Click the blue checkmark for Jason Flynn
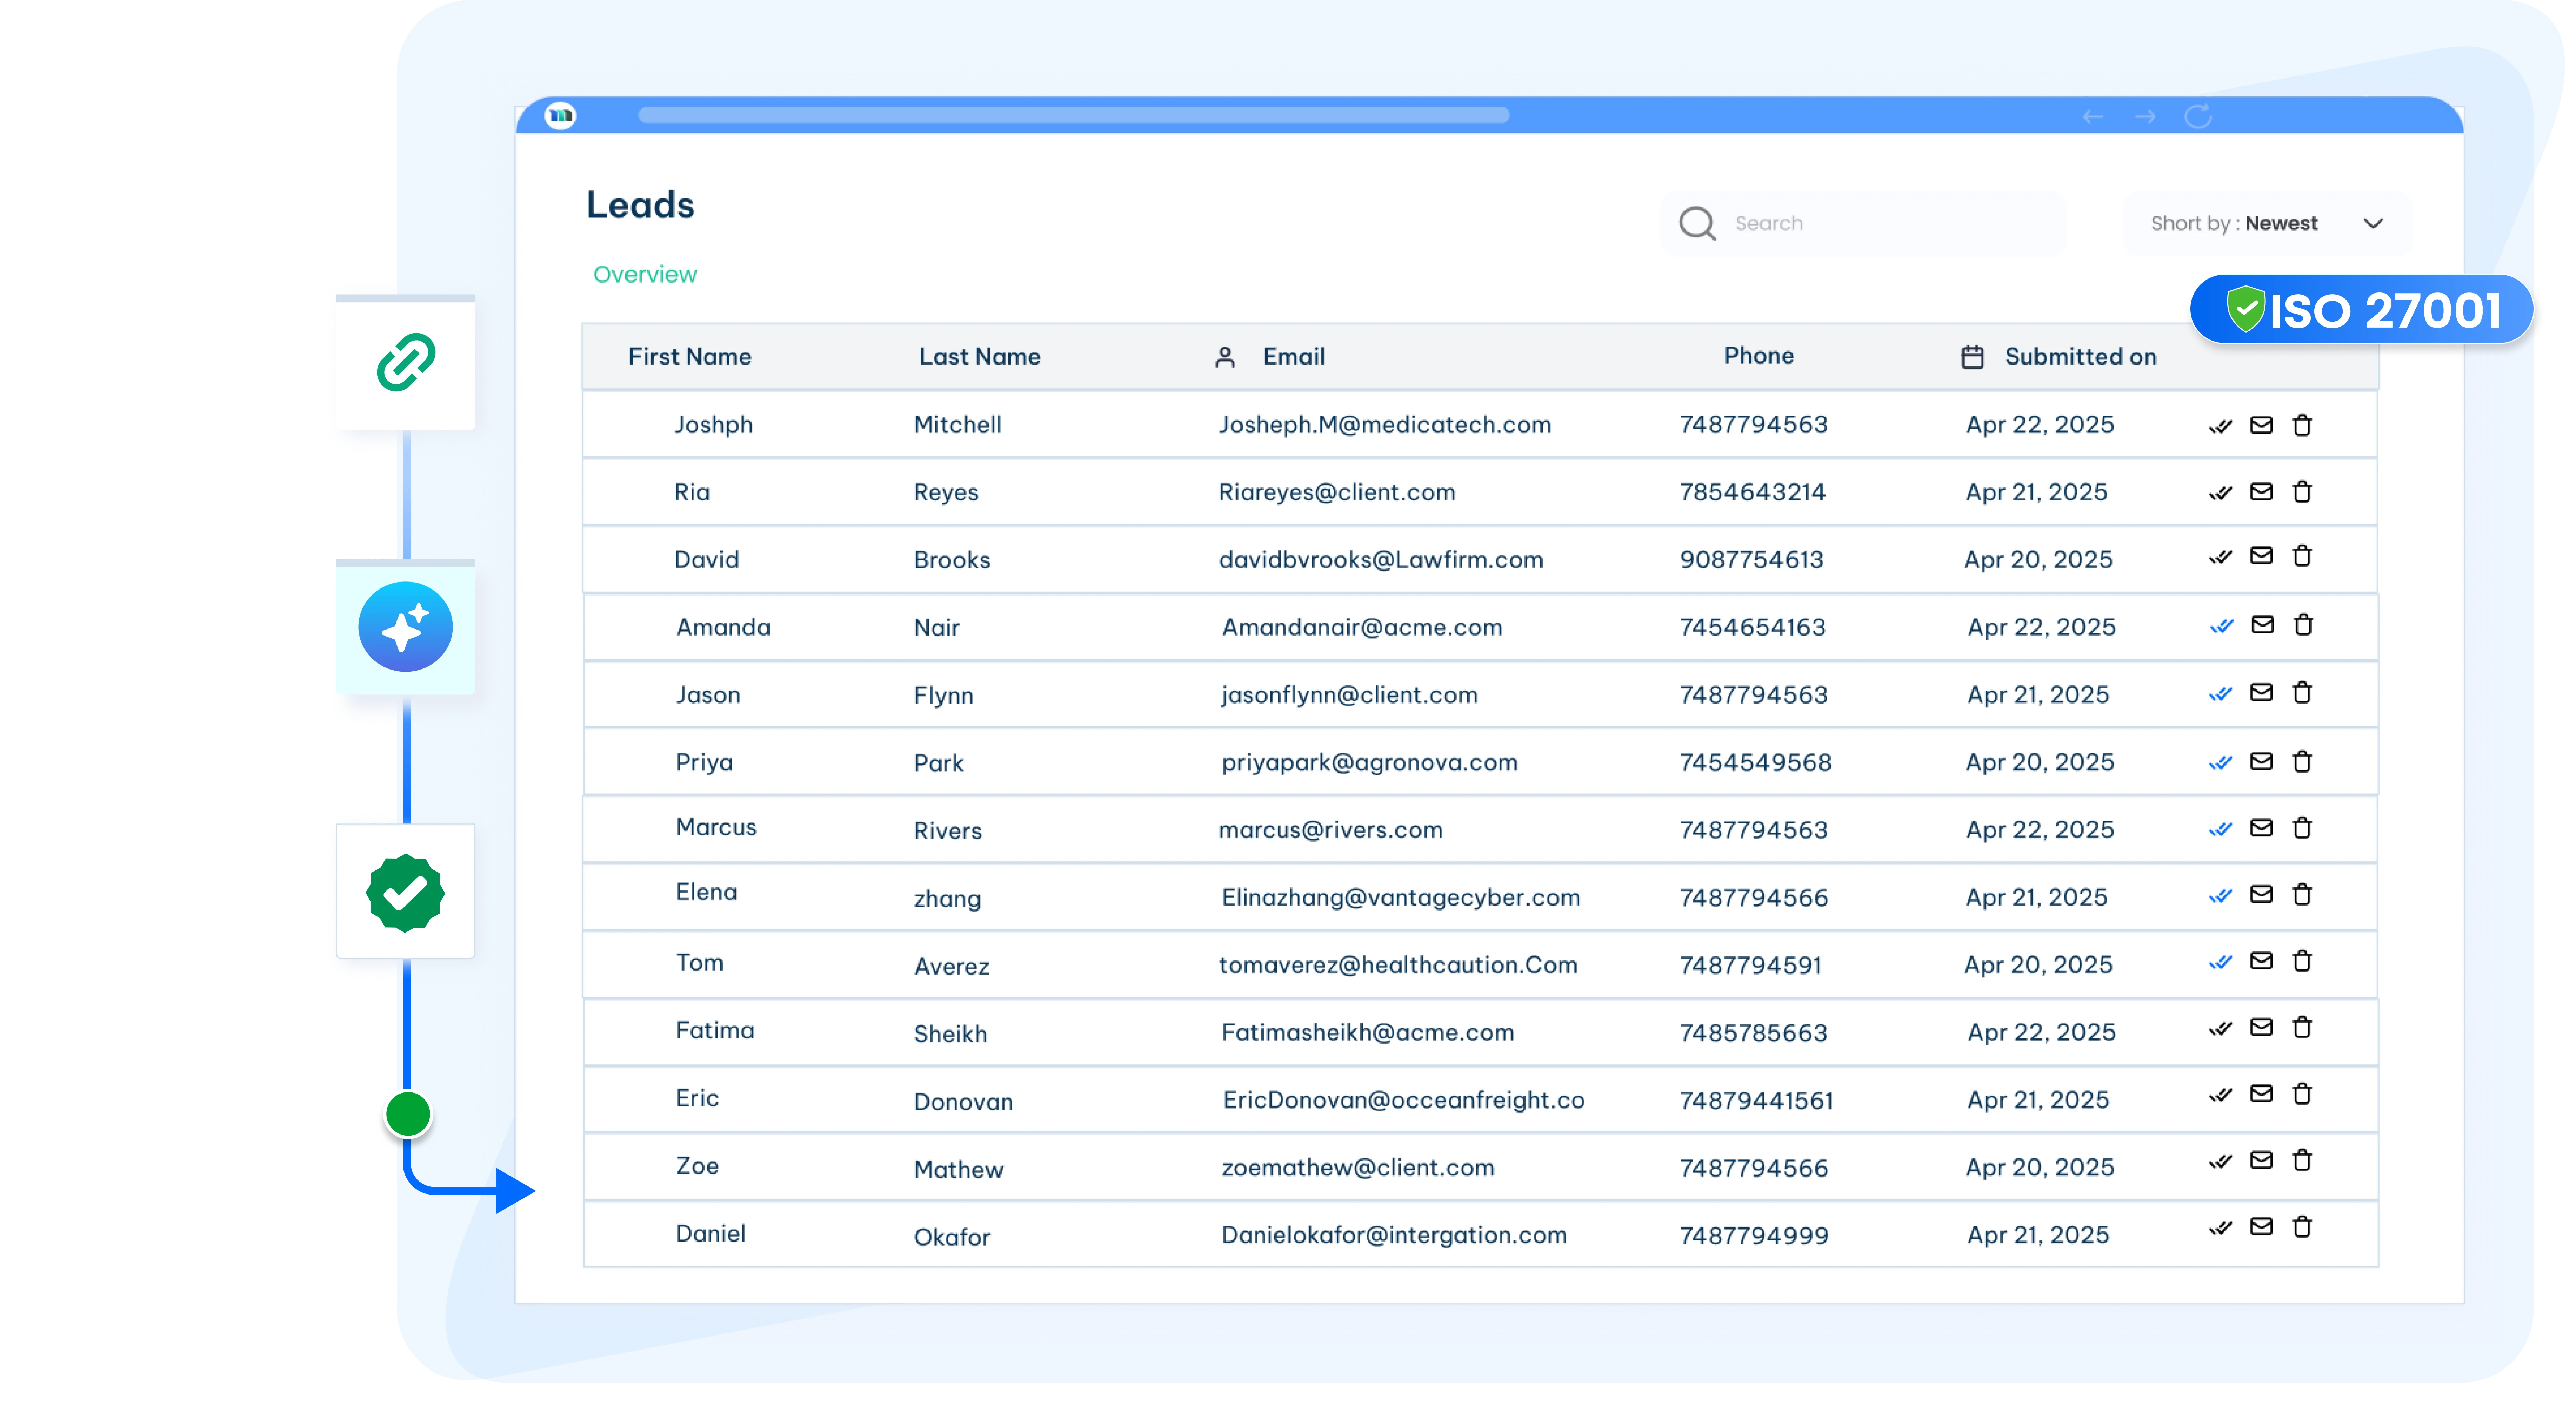This screenshot has width=2576, height=1406. coord(2220,694)
